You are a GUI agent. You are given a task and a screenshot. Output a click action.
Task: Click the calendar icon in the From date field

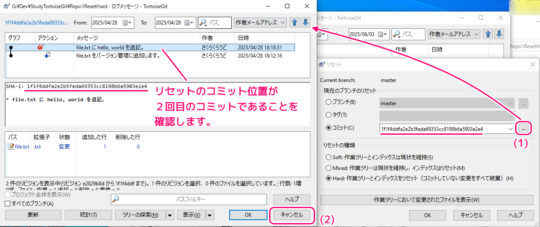126,23
